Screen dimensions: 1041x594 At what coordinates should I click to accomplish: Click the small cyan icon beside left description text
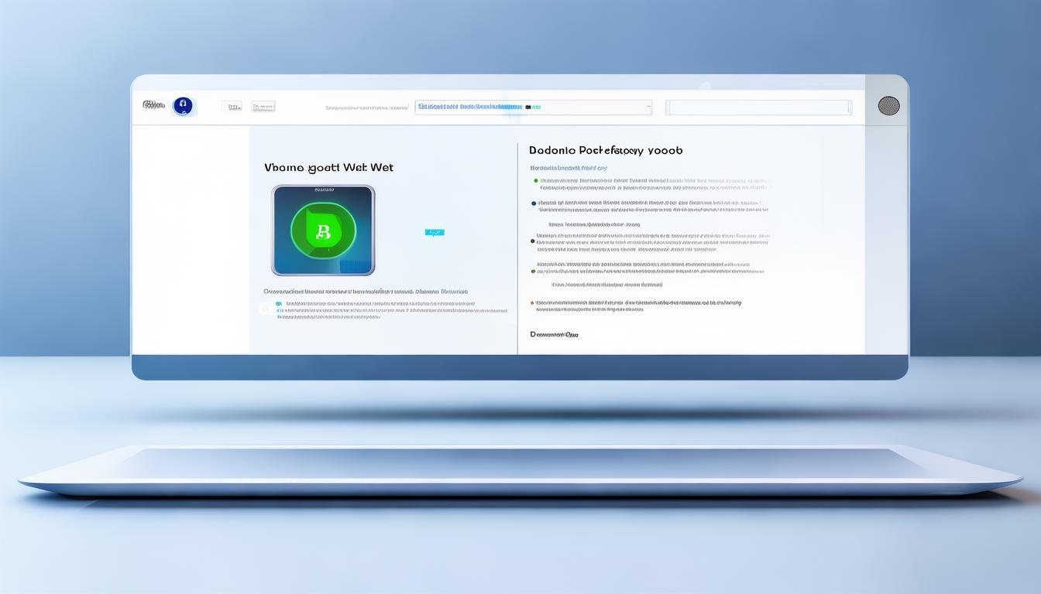point(279,304)
